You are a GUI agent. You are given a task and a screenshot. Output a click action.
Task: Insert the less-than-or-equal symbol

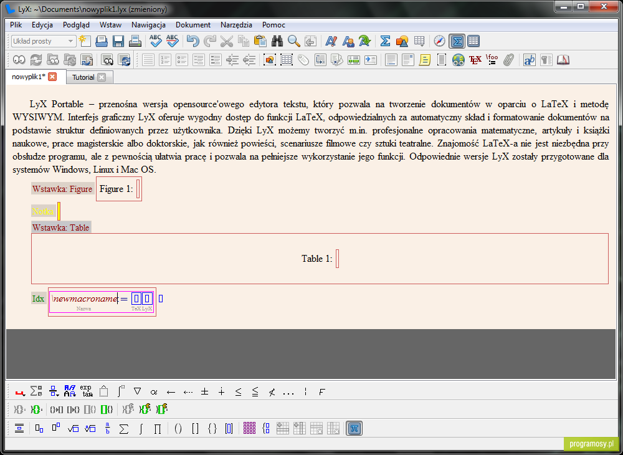coord(238,392)
